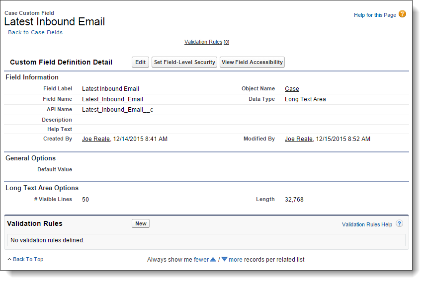Click the General Options heading
Viewport: 425px width, 283px height.
tap(31, 158)
